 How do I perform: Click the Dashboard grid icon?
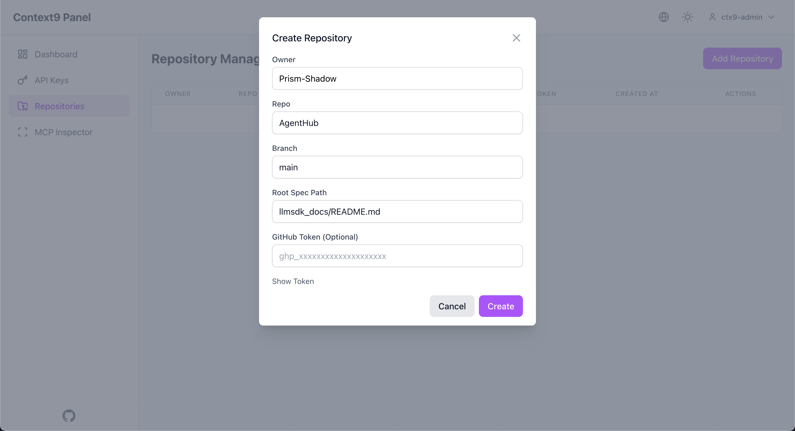22,54
